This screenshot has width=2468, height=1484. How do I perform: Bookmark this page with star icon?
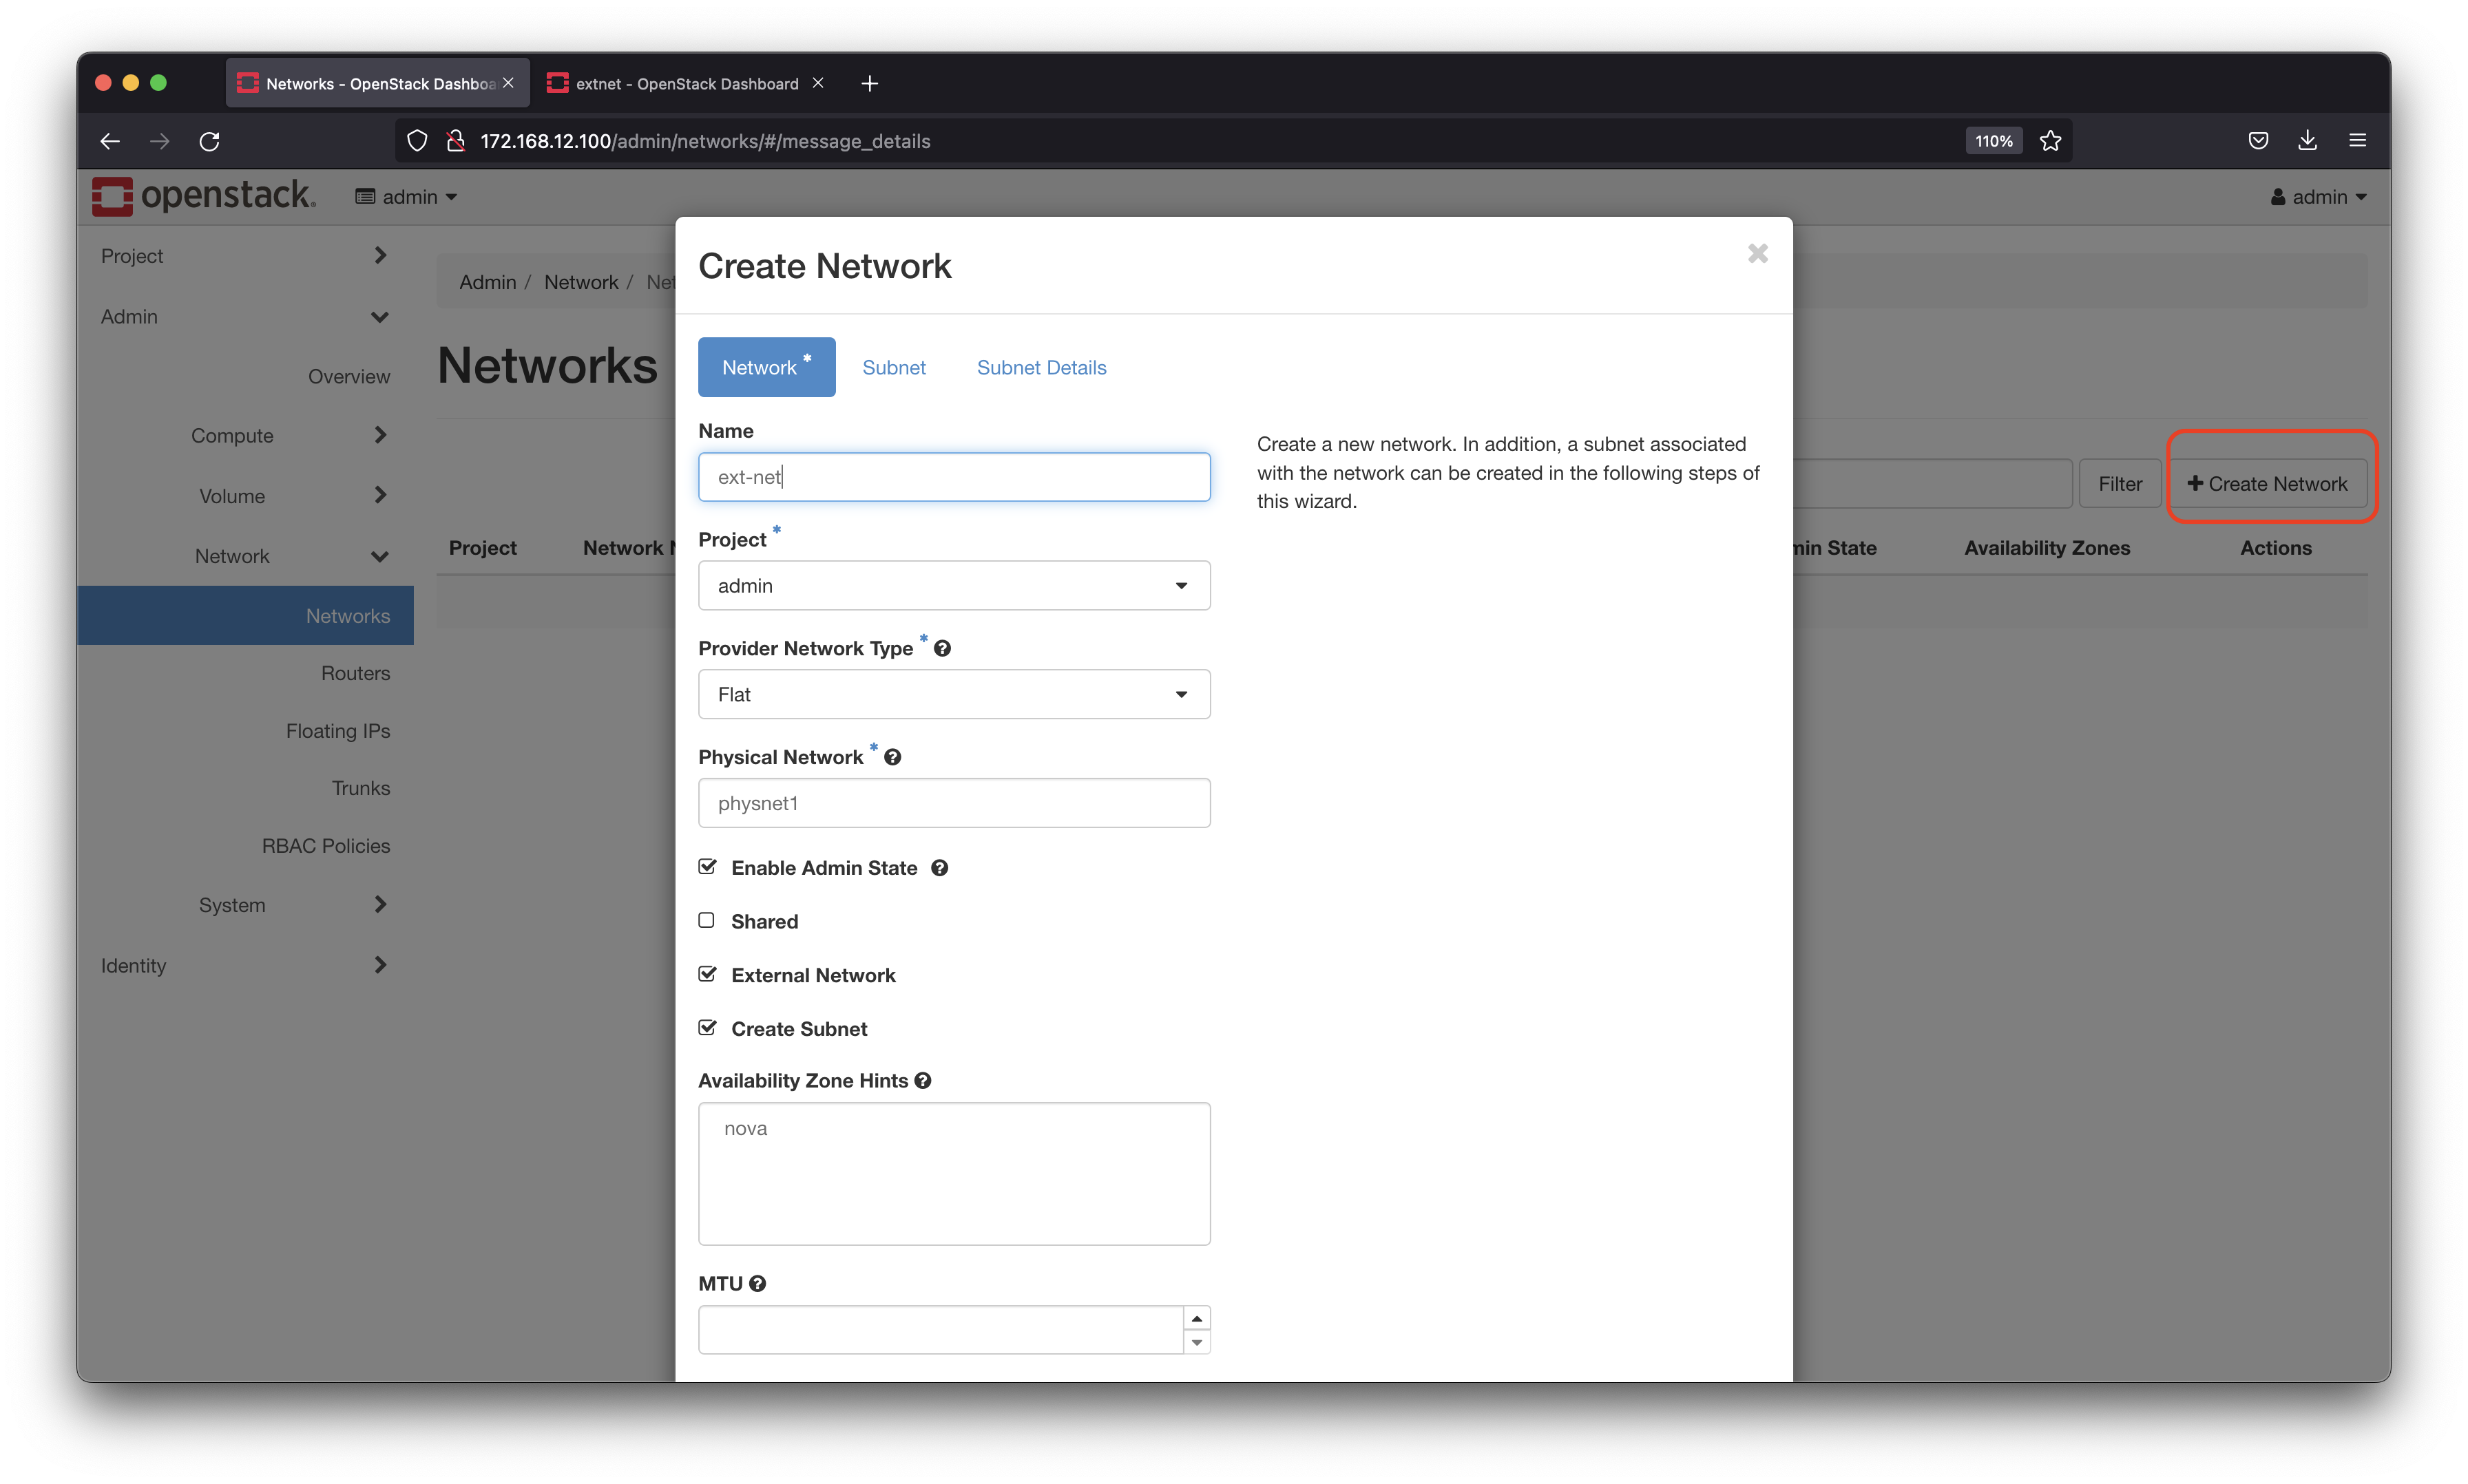point(2051,141)
